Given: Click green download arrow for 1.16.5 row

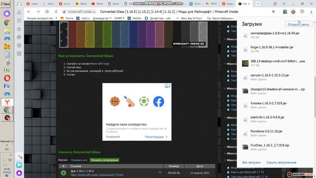Looking at the screenshot, I should coord(64,173).
